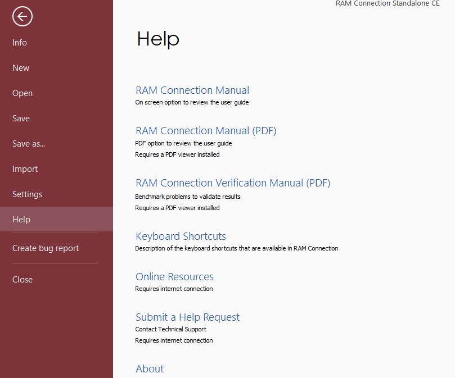Image resolution: width=455 pixels, height=378 pixels.
Task: Open the About link
Action: click(150, 368)
